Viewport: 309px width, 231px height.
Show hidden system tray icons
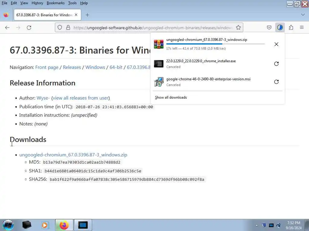[256, 225]
